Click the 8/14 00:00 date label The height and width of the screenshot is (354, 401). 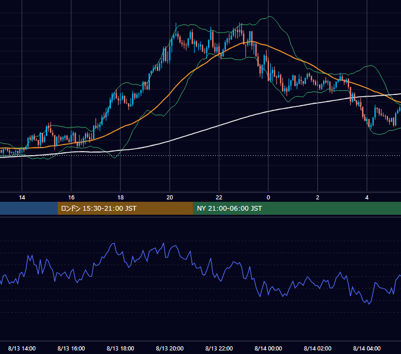pyautogui.click(x=268, y=348)
